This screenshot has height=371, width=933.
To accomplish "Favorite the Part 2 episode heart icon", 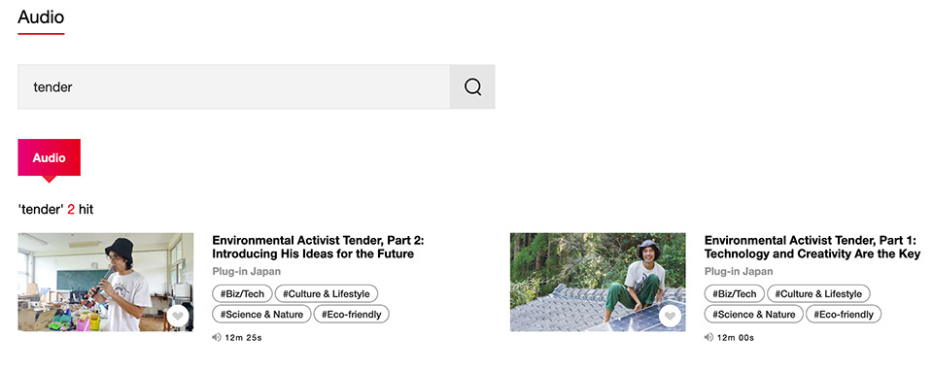I will pos(178,317).
